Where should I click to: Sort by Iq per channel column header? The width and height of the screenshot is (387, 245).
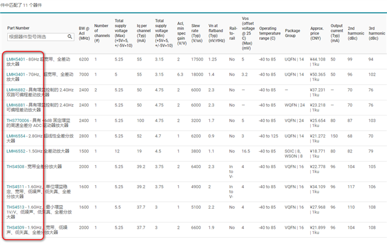click(x=144, y=33)
